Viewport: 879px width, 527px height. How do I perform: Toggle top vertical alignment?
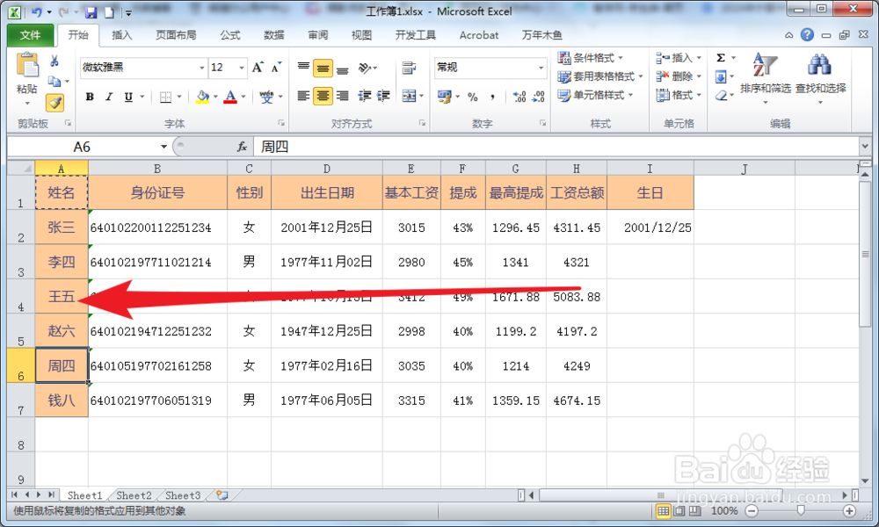tap(303, 68)
